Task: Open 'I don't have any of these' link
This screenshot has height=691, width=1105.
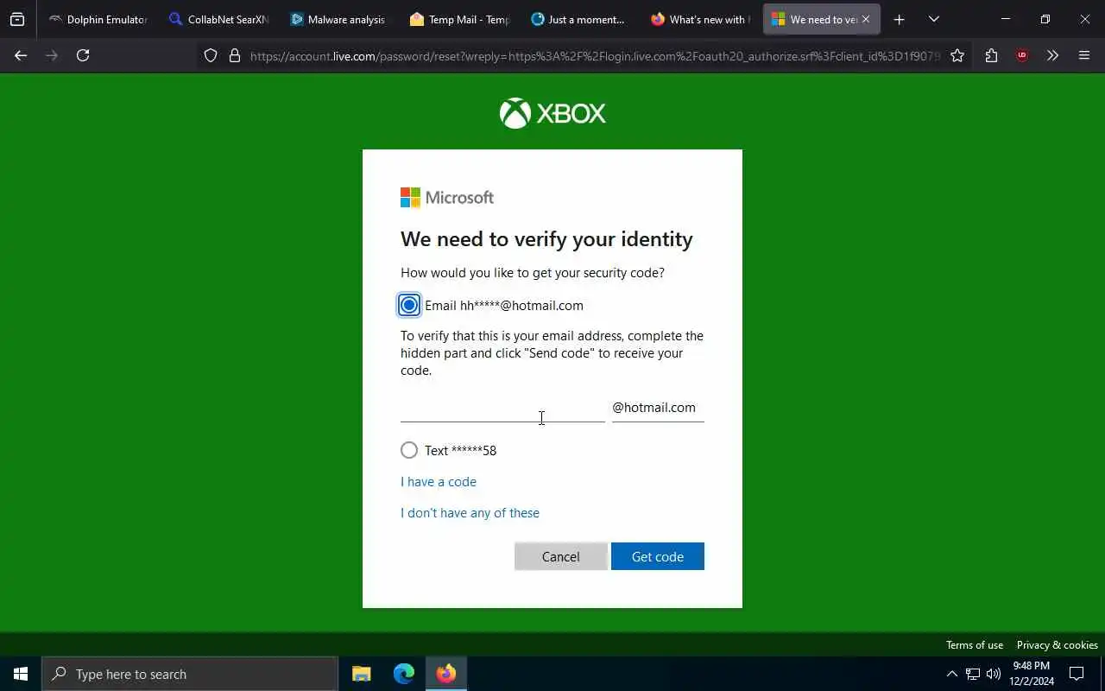Action: (470, 513)
